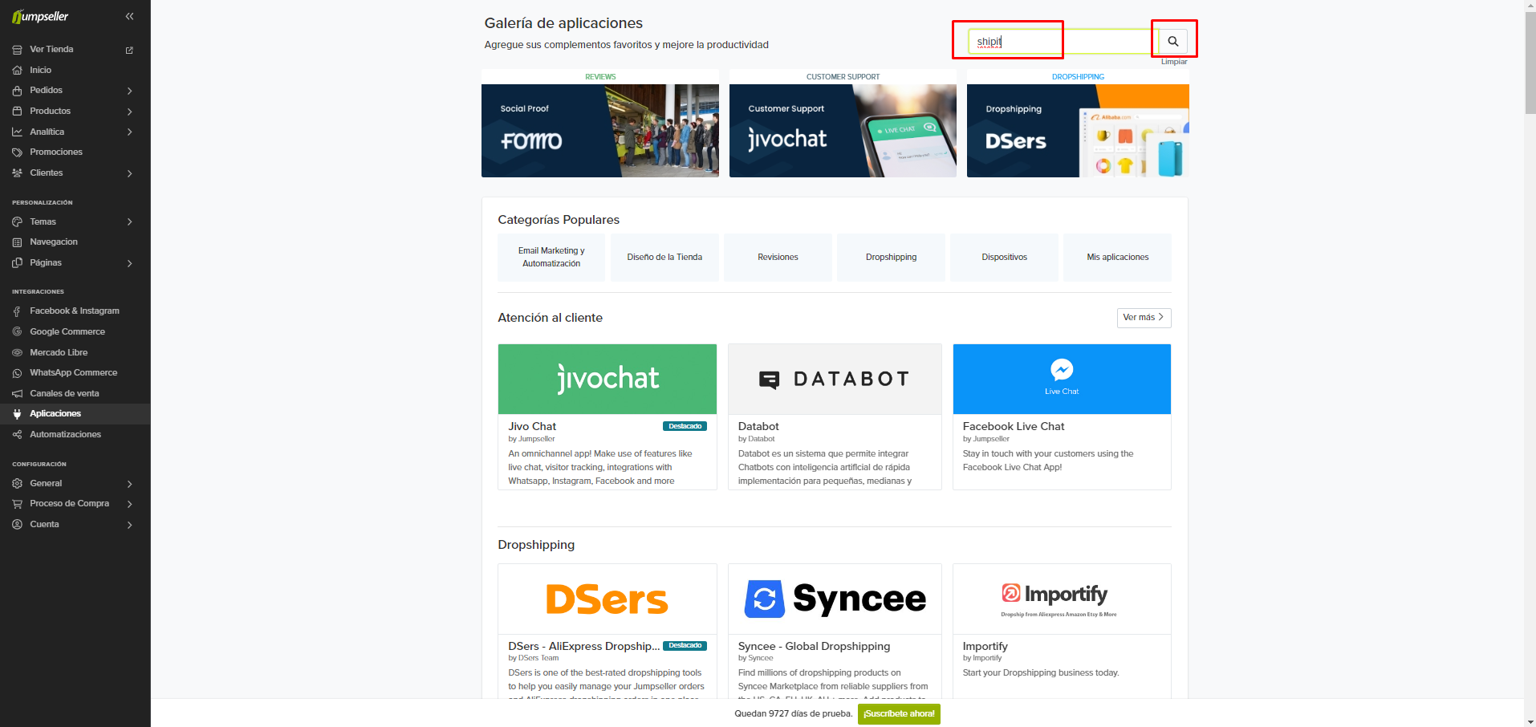The image size is (1536, 727).
Task: Select the Dropshipping category tile
Action: pyautogui.click(x=891, y=257)
